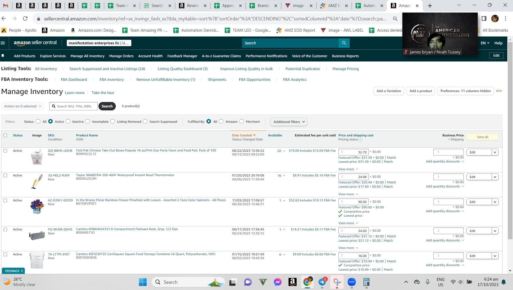Click the Business Price field for FQ-WU06-QXH2

coord(448,231)
